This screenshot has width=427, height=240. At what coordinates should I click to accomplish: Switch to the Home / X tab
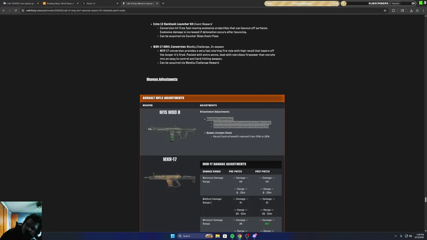[x=100, y=3]
